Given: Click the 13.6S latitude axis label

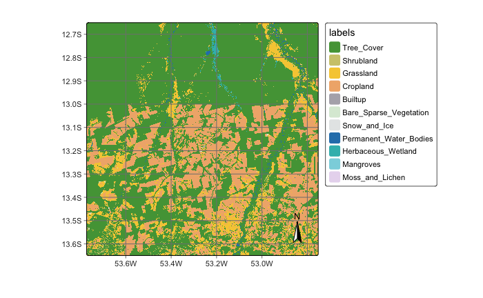Looking at the screenshot, I should [72, 244].
